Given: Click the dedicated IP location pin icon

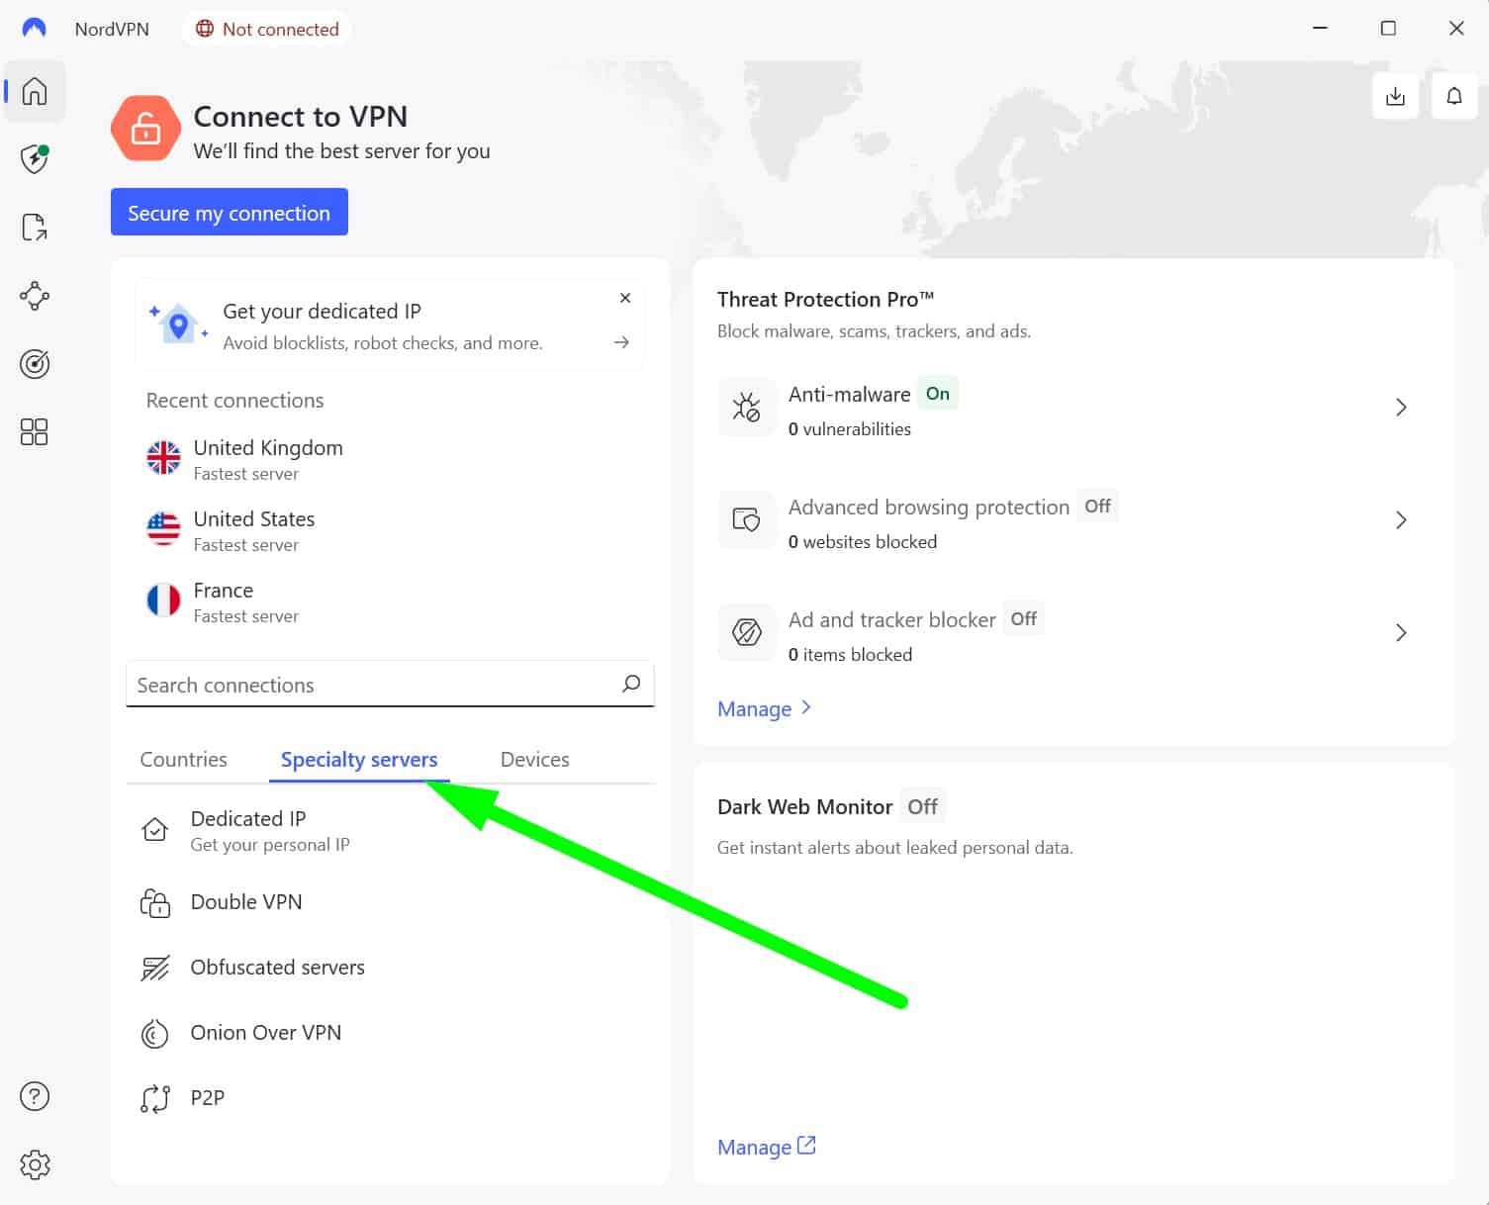Looking at the screenshot, I should (x=178, y=324).
